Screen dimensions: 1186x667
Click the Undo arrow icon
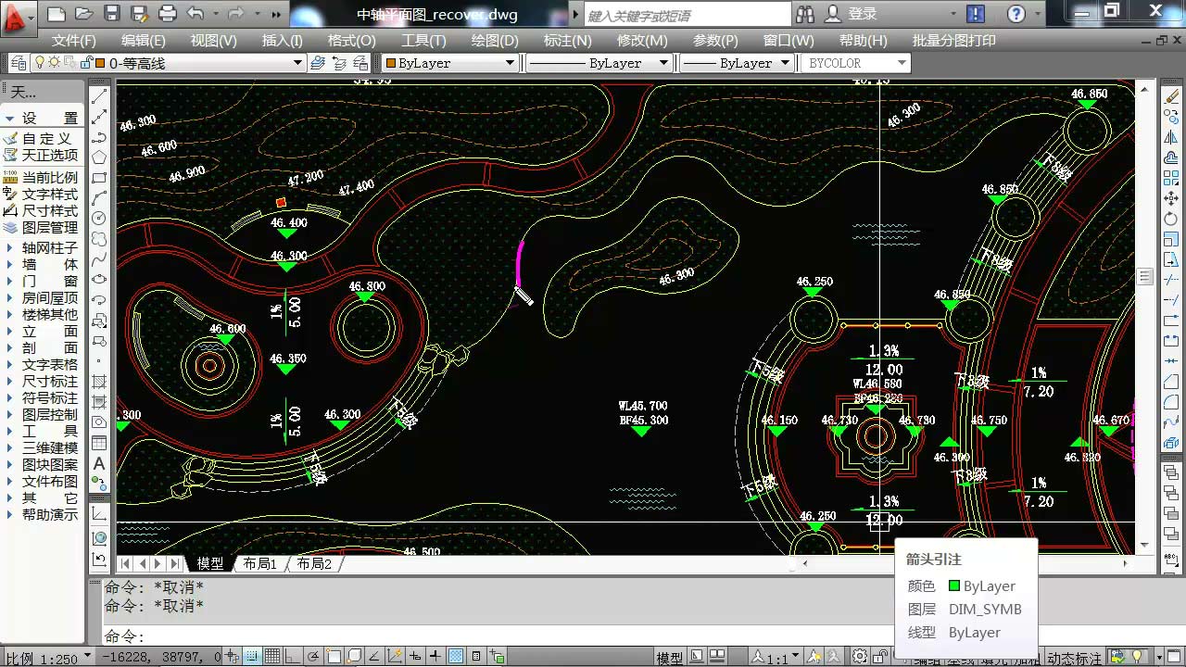tap(195, 13)
